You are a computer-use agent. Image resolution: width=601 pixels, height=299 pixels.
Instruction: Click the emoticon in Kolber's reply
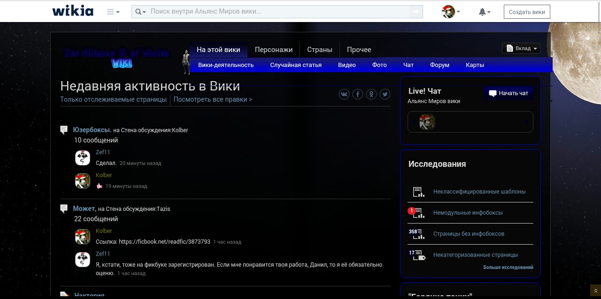click(x=99, y=186)
